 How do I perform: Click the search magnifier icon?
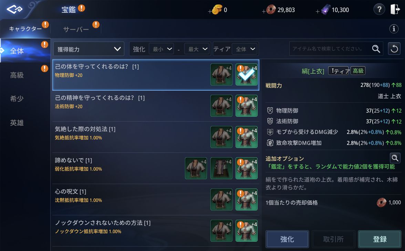[x=376, y=49]
